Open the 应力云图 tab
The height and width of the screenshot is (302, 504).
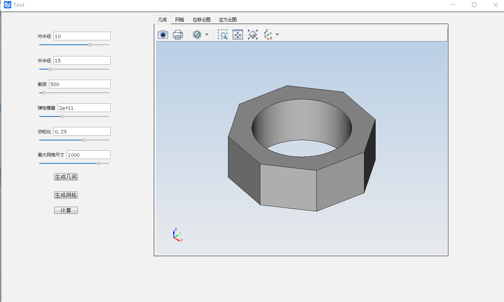tap(228, 20)
